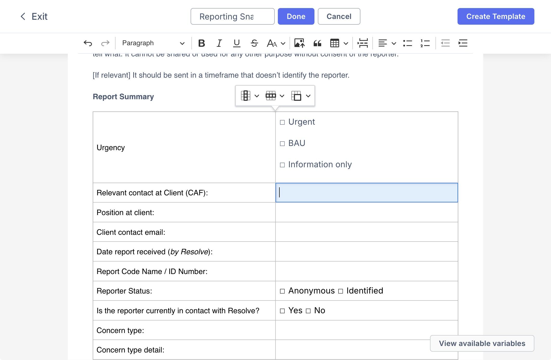Insert an image via upload icon
The image size is (551, 360).
click(299, 43)
